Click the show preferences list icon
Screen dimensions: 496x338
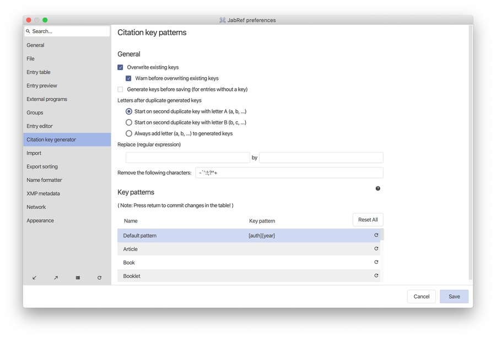(x=78, y=277)
